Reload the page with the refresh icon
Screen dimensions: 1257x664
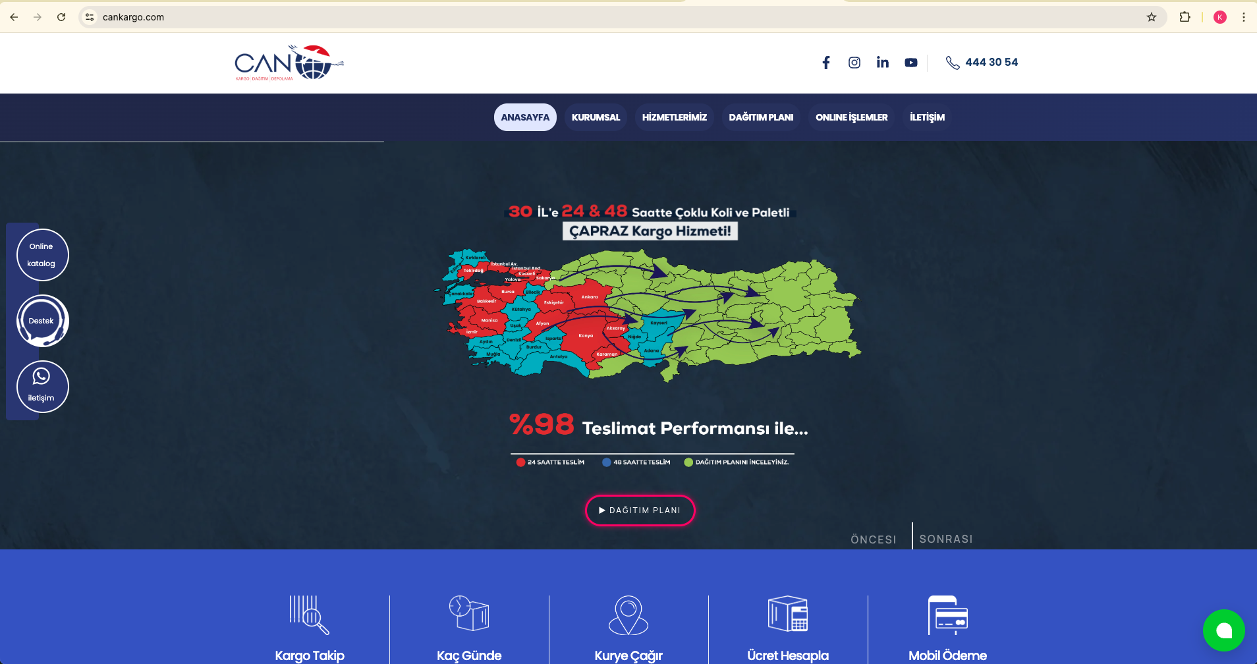click(61, 17)
